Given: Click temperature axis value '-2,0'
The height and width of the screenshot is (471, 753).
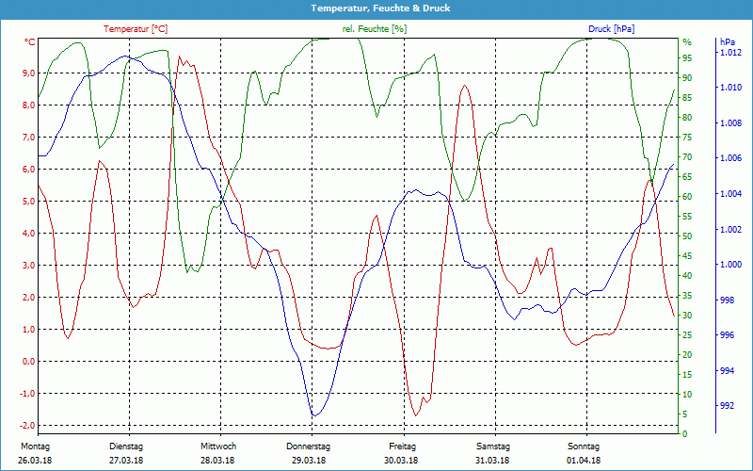Looking at the screenshot, I should (27, 426).
